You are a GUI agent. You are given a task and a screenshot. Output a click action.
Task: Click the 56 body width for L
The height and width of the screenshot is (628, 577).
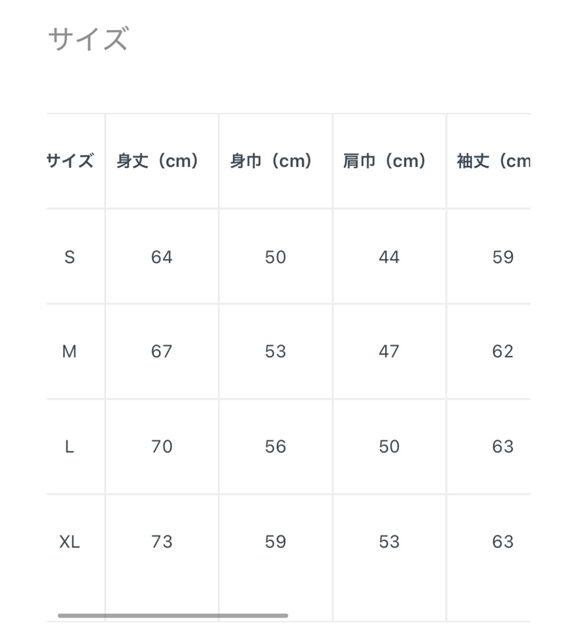click(x=275, y=446)
